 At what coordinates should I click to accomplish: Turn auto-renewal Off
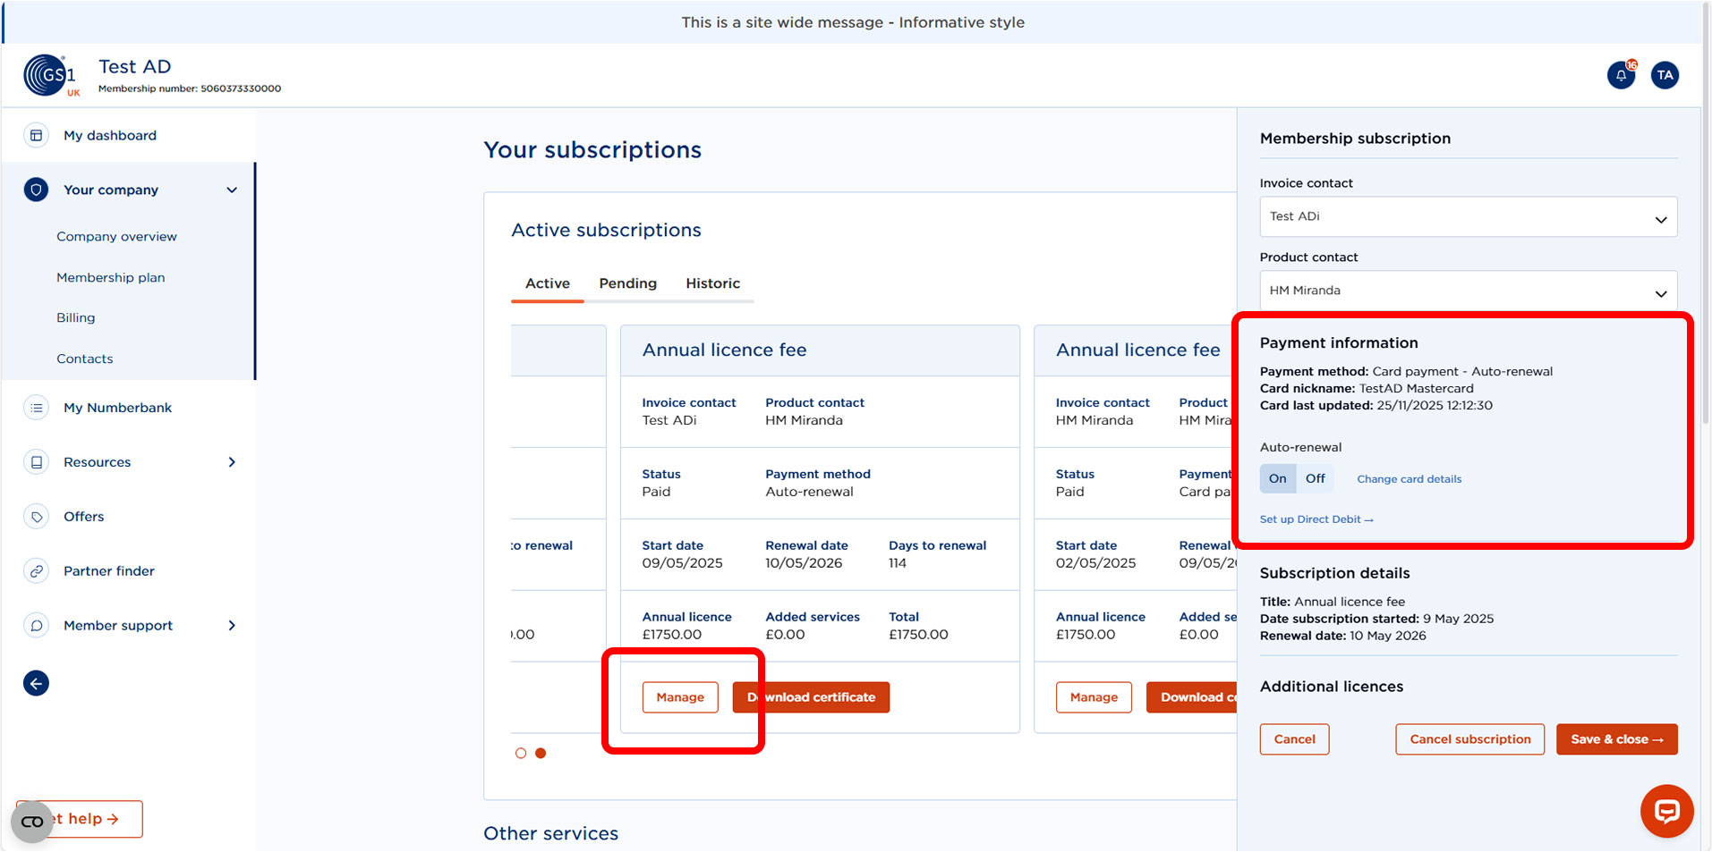1315,478
